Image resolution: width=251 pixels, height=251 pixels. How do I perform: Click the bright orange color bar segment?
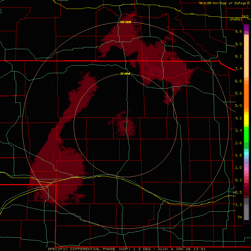(246, 96)
